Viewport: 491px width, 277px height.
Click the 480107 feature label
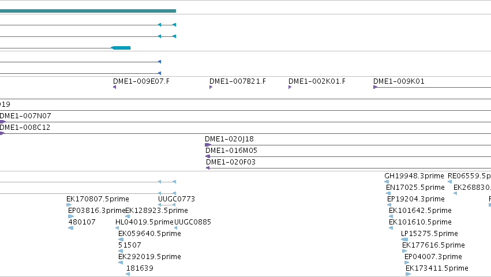click(82, 222)
